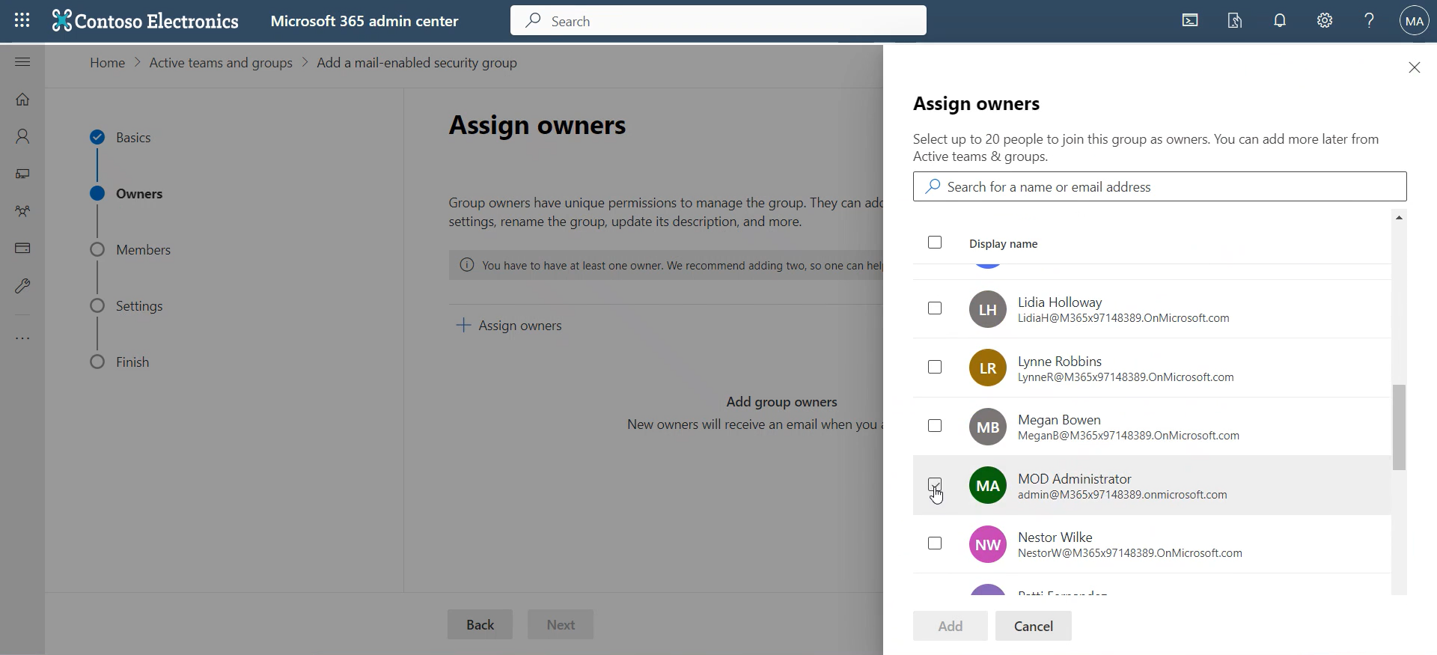Viewport: 1437px width, 655px height.
Task: Open the app launcher waffle icon
Action: (x=22, y=20)
